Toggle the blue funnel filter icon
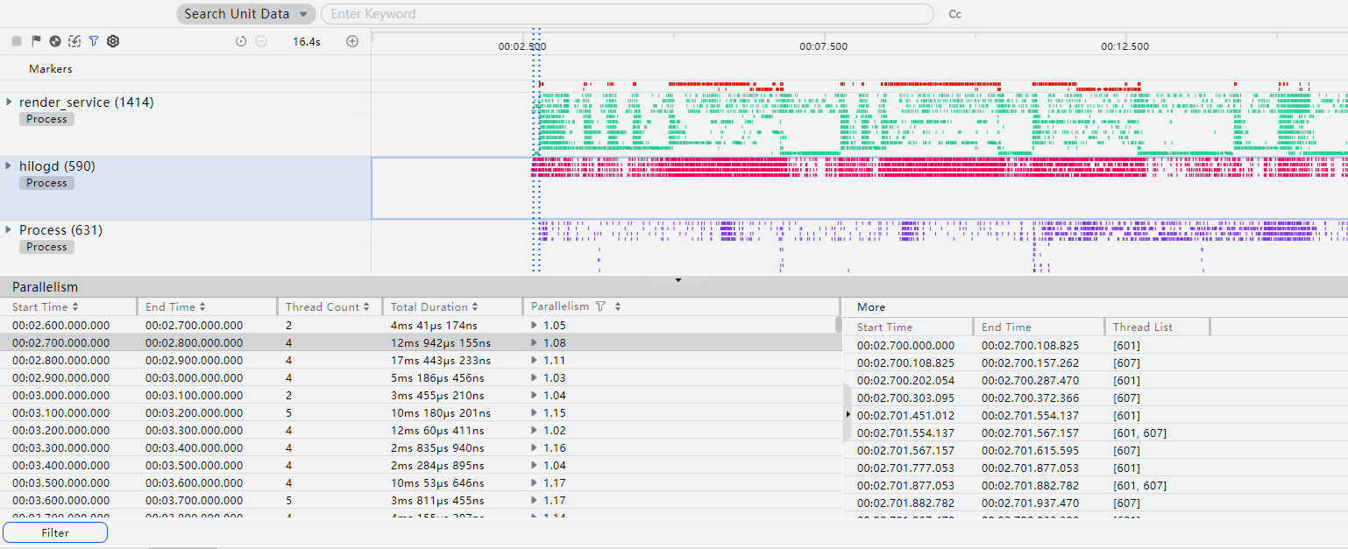 pos(94,41)
